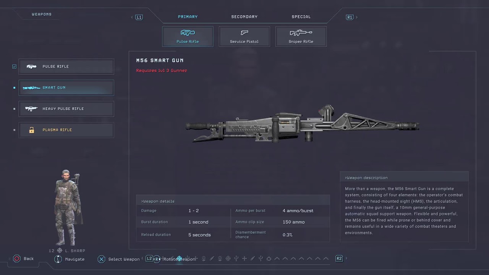
Task: Click the 150 ammo clip size value
Action: [x=293, y=222]
